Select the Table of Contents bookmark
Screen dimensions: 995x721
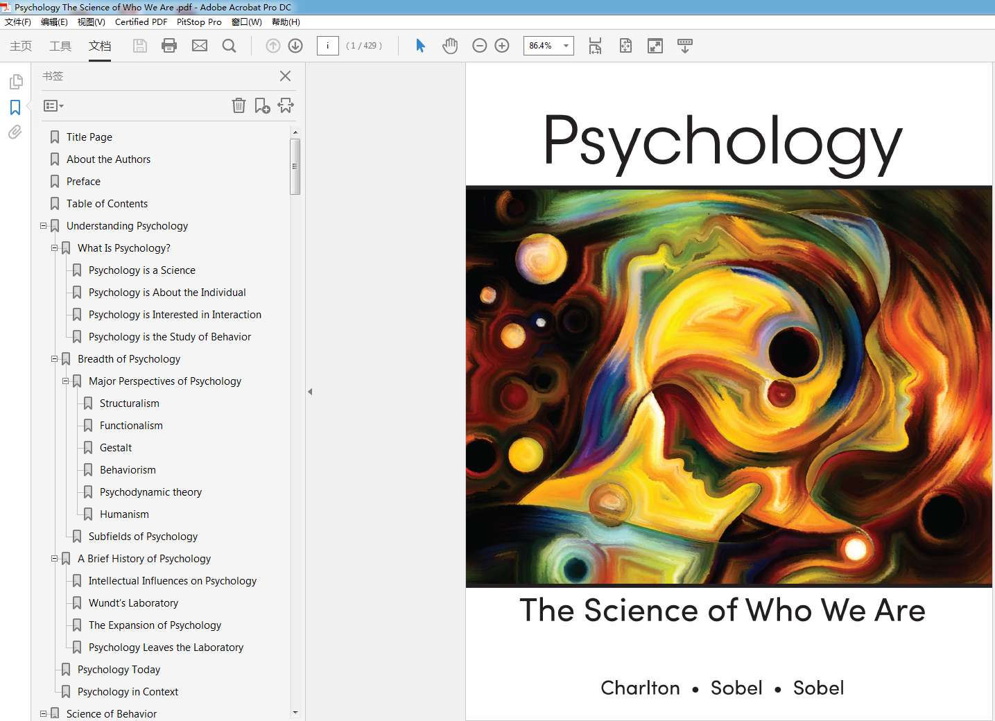[x=106, y=203]
